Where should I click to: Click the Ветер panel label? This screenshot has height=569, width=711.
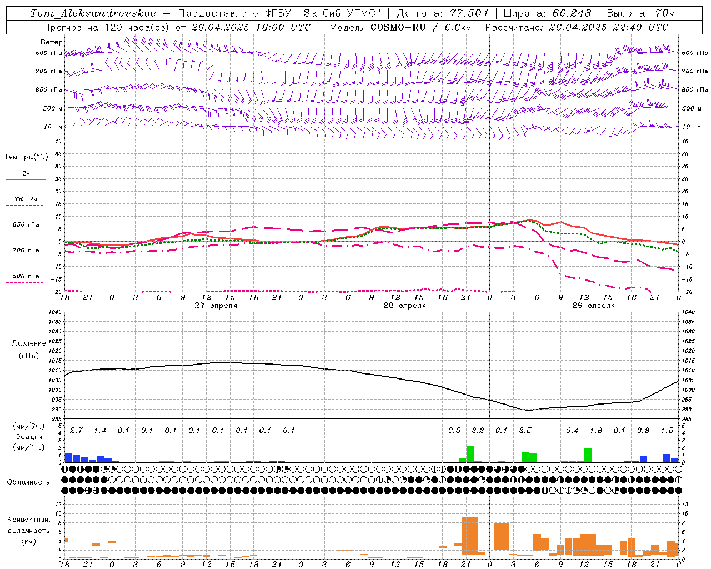51,42
